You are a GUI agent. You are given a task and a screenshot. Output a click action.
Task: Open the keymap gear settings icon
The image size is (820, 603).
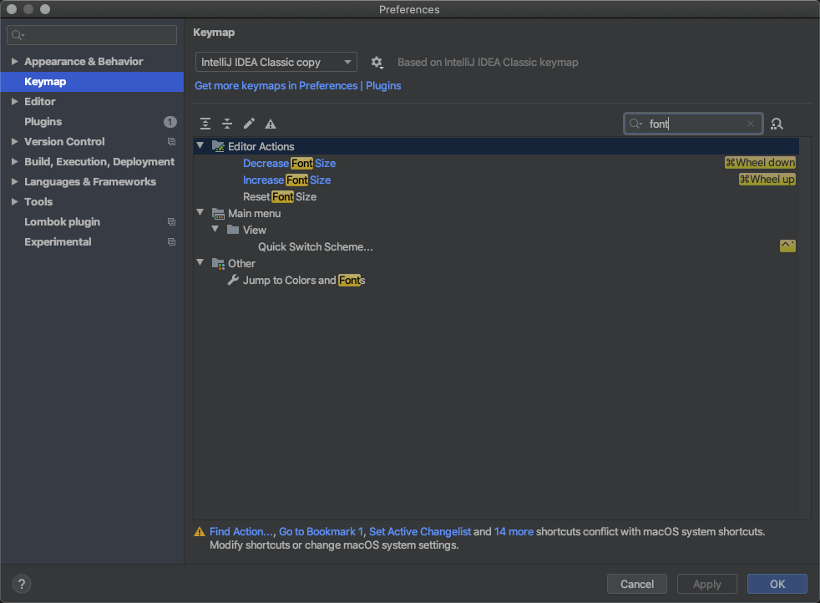click(x=377, y=63)
